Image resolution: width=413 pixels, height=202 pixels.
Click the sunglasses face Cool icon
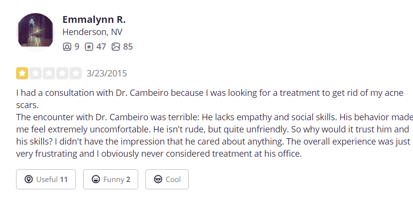coord(158,179)
